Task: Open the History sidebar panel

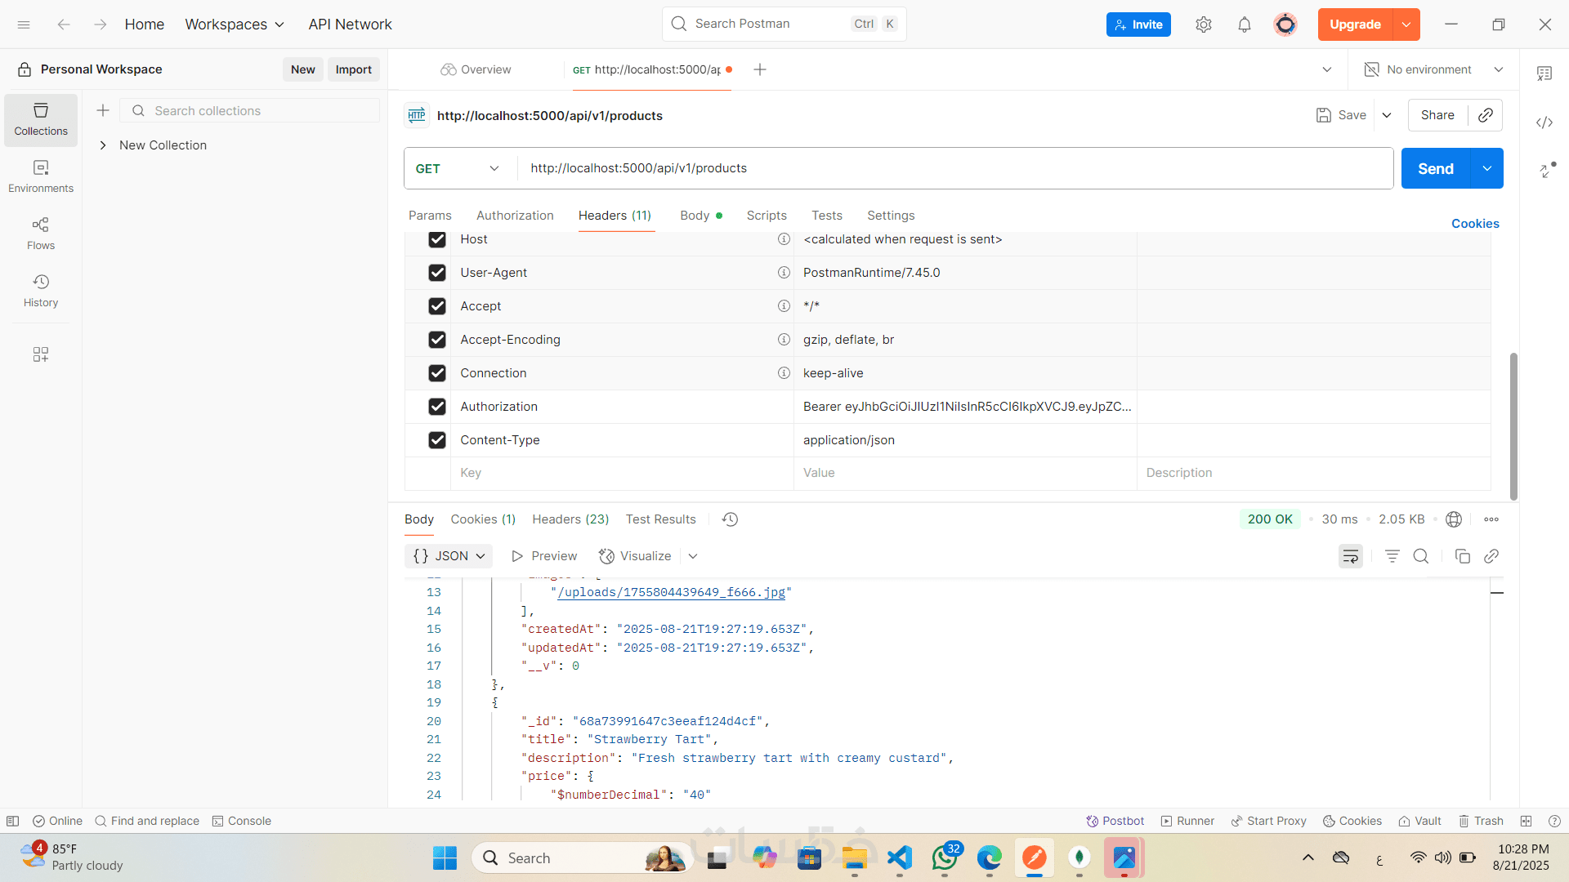Action: 41,290
